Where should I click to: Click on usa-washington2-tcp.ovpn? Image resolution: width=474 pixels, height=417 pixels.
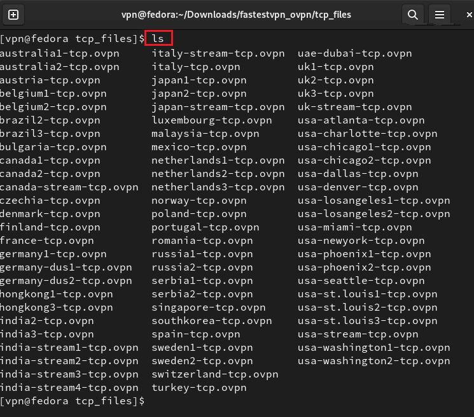pyautogui.click(x=373, y=361)
